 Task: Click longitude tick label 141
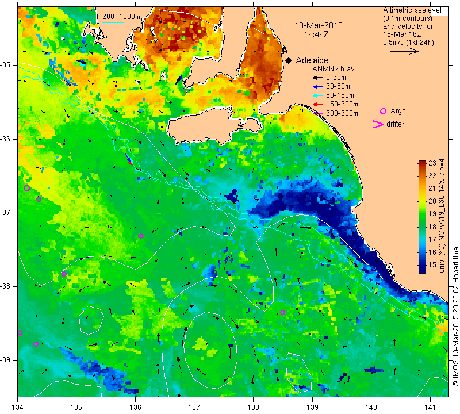(x=430, y=408)
